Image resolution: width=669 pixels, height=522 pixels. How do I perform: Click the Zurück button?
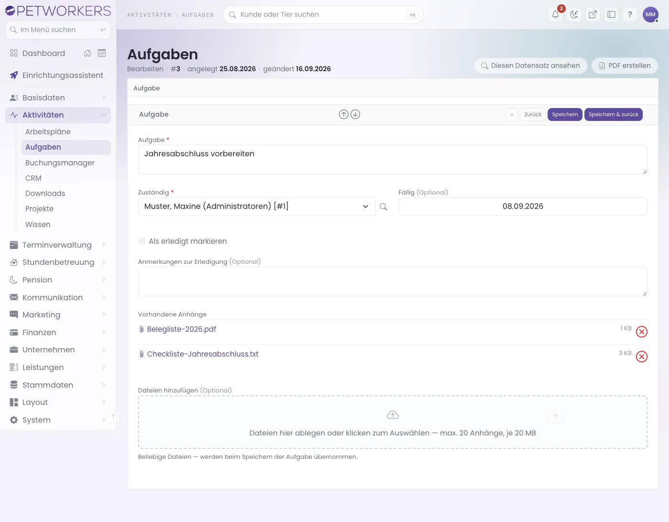[x=533, y=115]
